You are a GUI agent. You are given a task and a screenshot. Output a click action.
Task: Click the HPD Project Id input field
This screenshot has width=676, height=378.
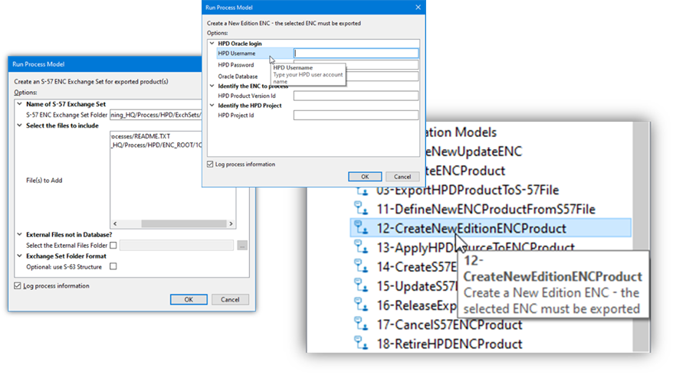click(x=356, y=116)
